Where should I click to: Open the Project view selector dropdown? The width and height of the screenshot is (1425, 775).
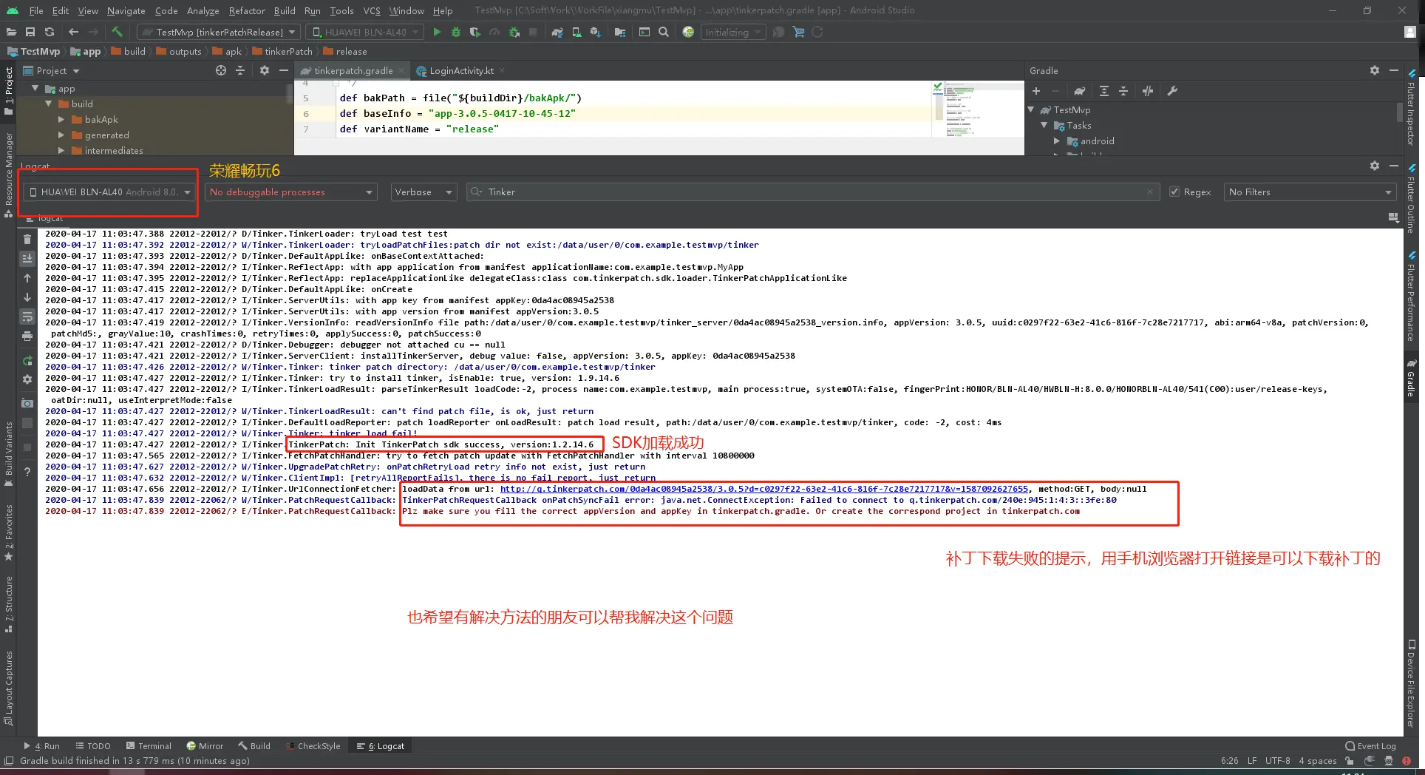click(52, 71)
